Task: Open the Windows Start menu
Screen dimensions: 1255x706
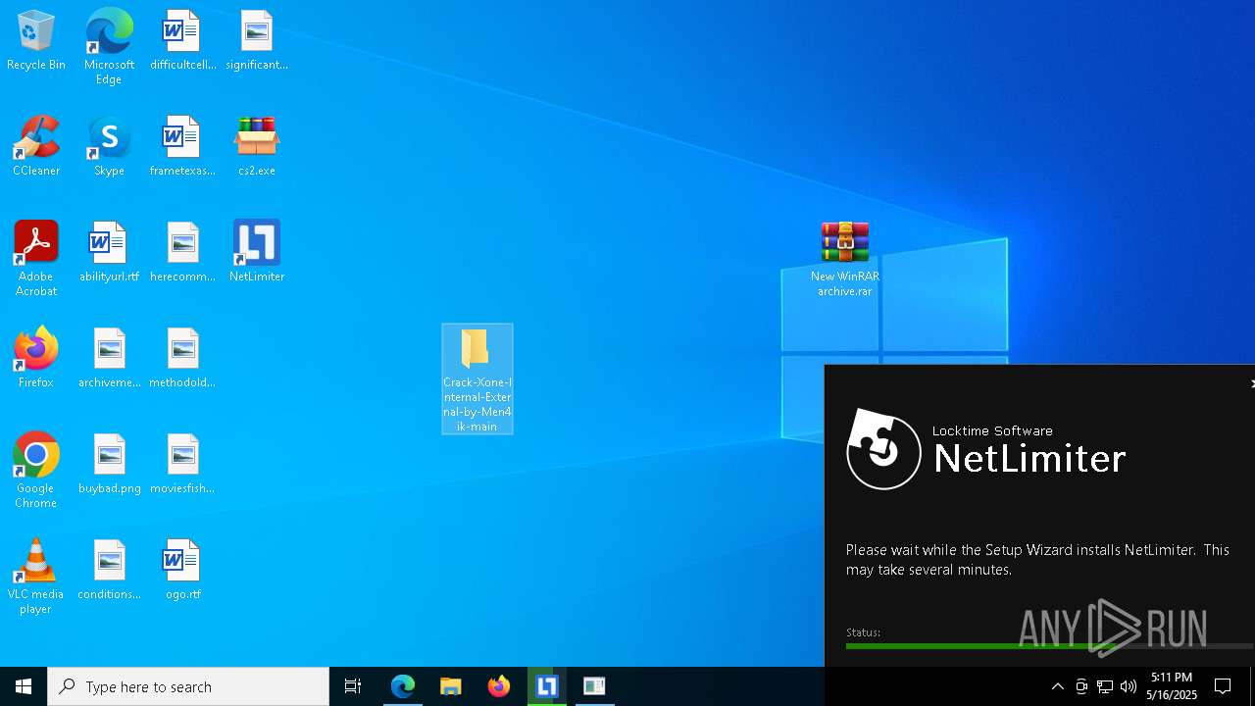Action: [x=24, y=686]
